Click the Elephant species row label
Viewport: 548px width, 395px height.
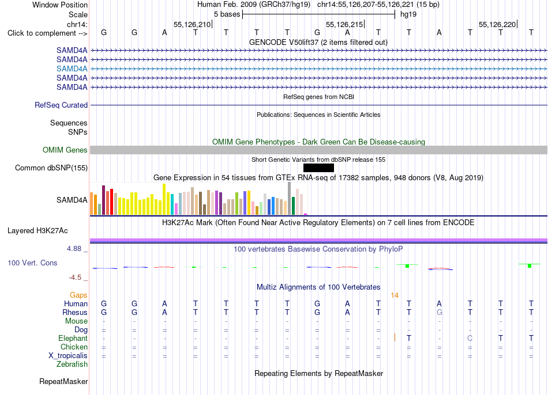(x=73, y=338)
